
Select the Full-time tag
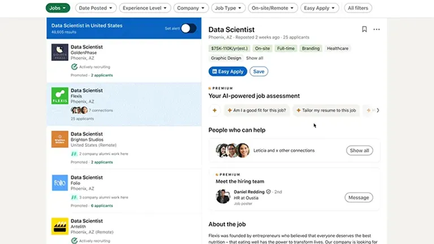tap(285, 49)
